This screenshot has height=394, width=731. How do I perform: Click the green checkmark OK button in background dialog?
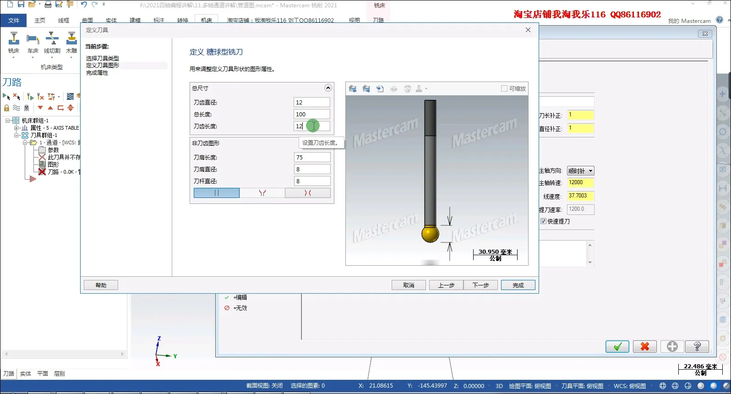point(617,346)
